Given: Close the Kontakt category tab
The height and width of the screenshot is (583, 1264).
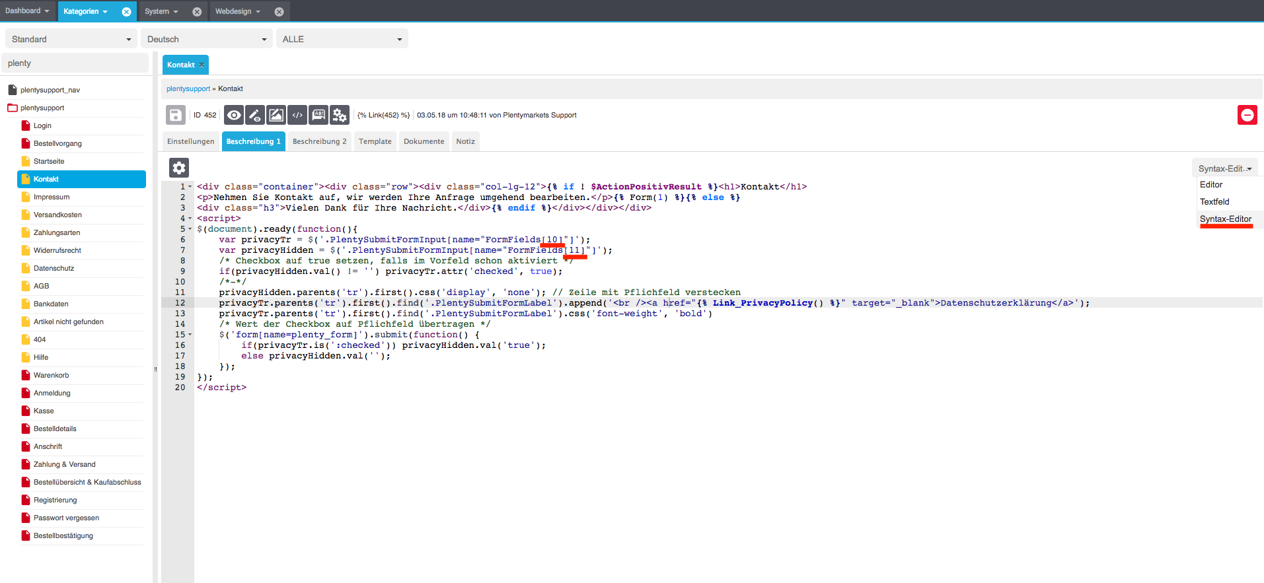Looking at the screenshot, I should point(202,65).
